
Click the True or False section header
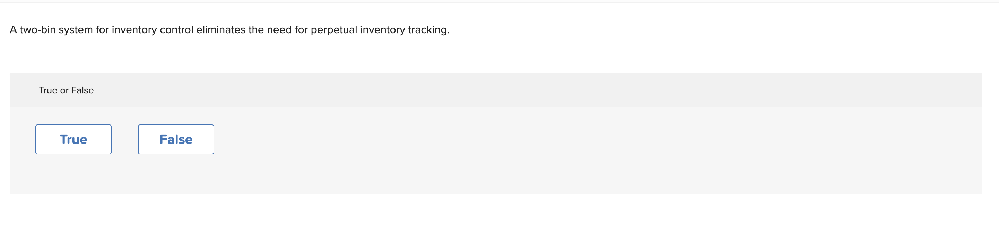(66, 90)
